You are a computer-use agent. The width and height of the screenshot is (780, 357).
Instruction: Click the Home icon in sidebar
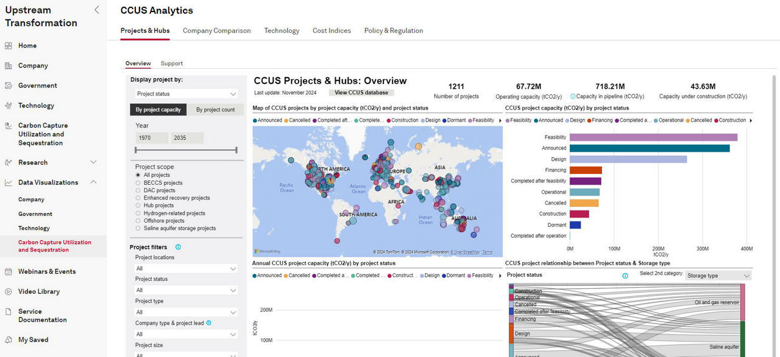[9, 46]
